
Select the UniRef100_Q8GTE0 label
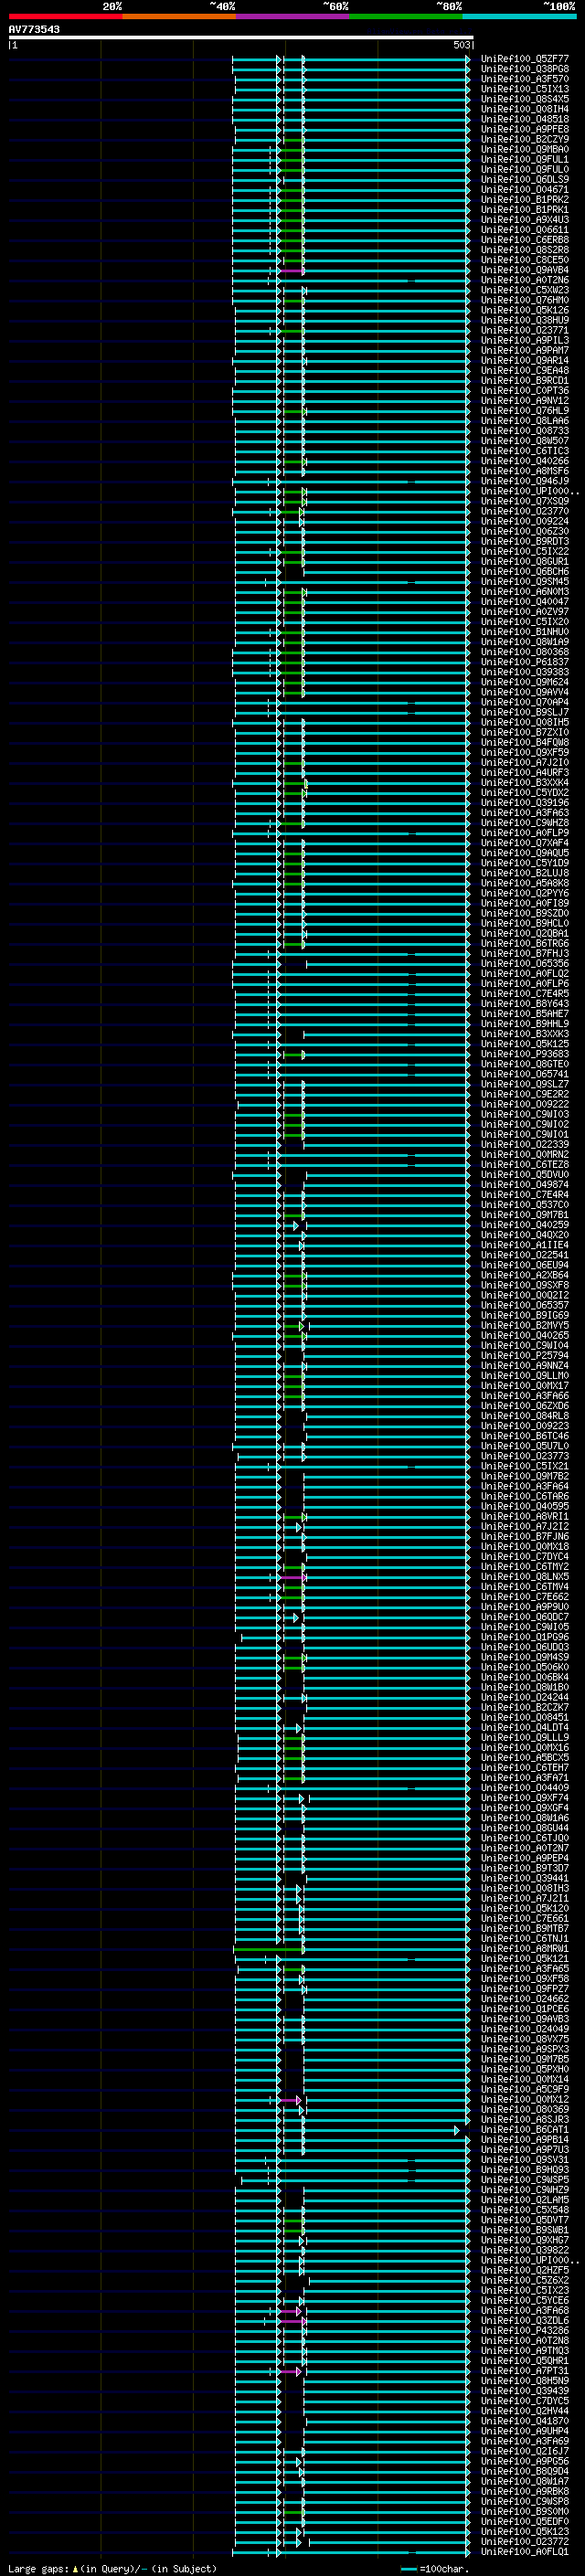pyautogui.click(x=525, y=1064)
